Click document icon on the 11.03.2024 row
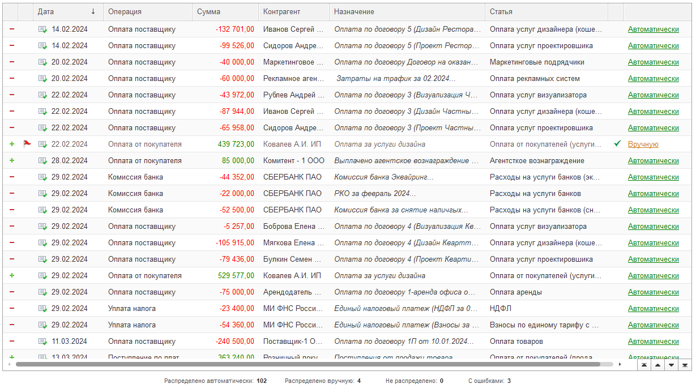 [42, 342]
